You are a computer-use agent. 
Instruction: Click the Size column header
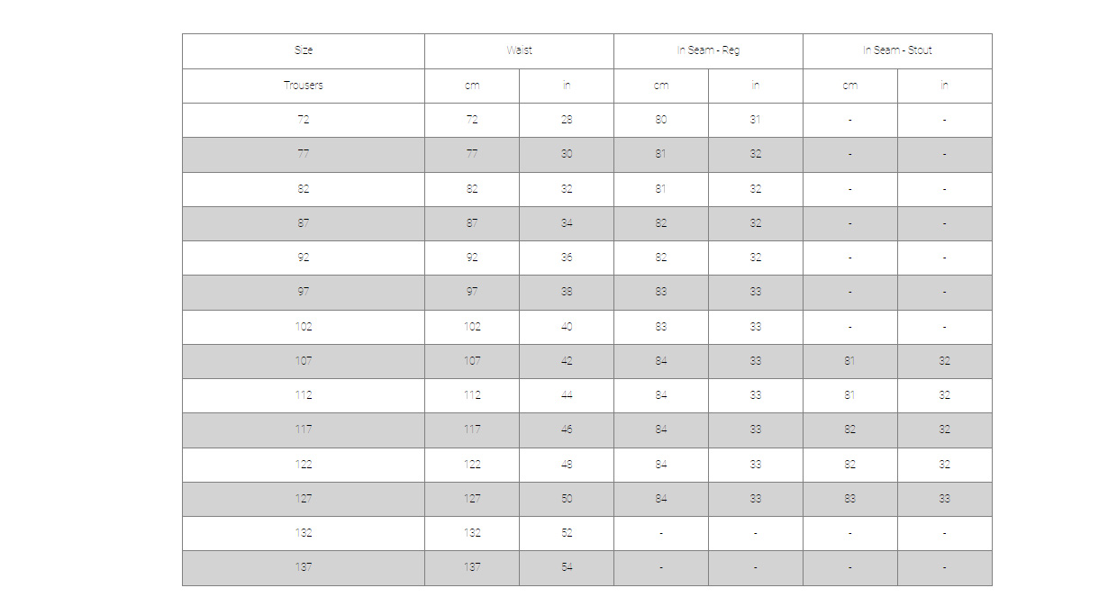point(304,51)
